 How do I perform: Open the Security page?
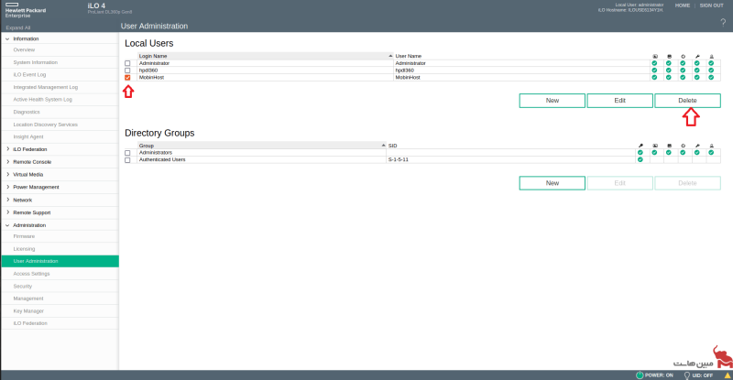tap(22, 286)
